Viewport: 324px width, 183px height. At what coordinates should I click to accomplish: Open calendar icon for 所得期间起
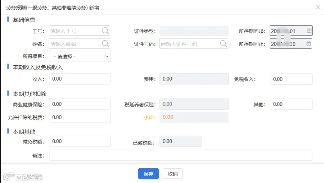(309, 30)
